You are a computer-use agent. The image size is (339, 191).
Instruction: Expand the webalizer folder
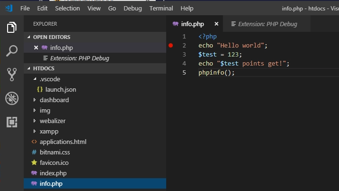coord(35,121)
